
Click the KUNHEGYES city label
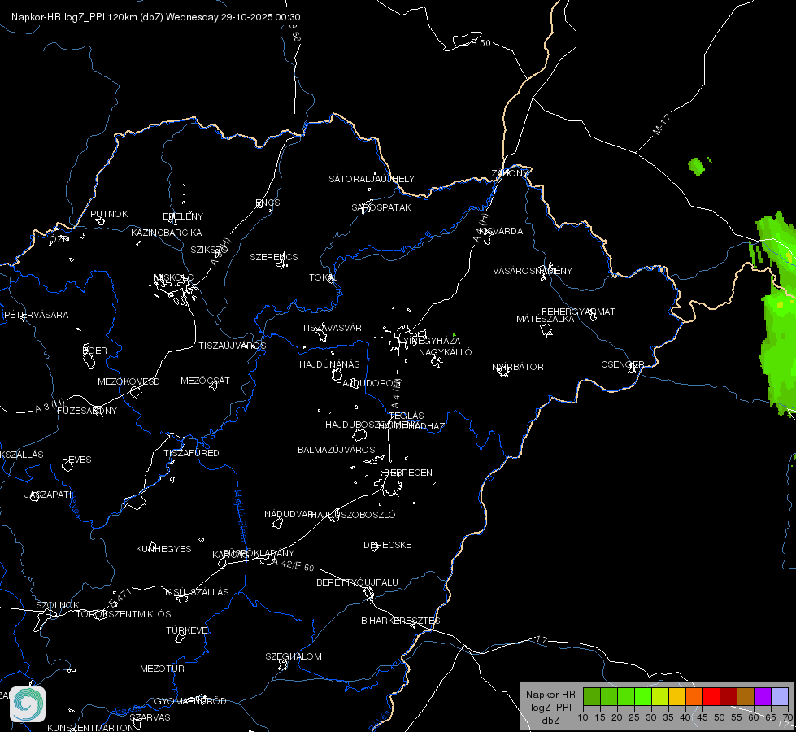click(x=163, y=549)
